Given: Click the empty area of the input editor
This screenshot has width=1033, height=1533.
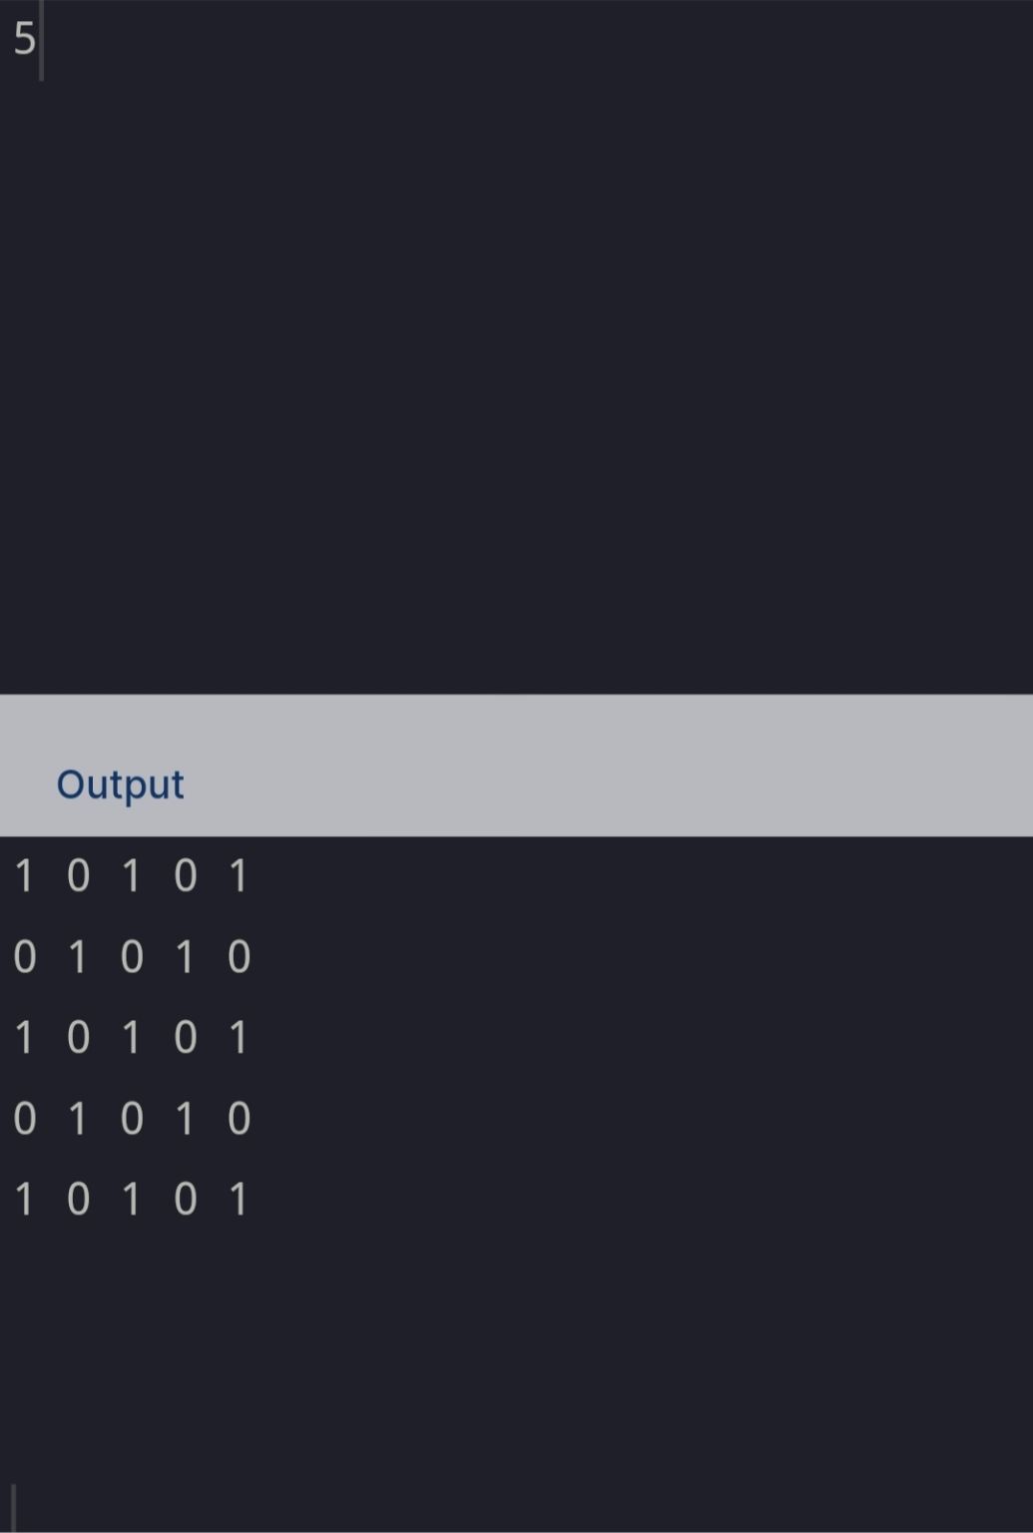Looking at the screenshot, I should [516, 379].
